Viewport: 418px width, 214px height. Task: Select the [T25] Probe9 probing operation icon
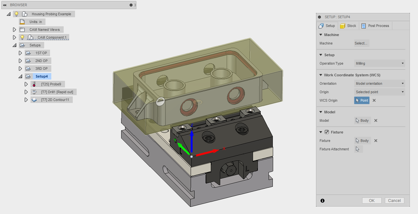pos(34,84)
